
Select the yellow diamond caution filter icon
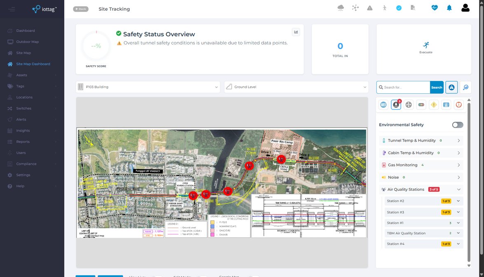[434, 105]
